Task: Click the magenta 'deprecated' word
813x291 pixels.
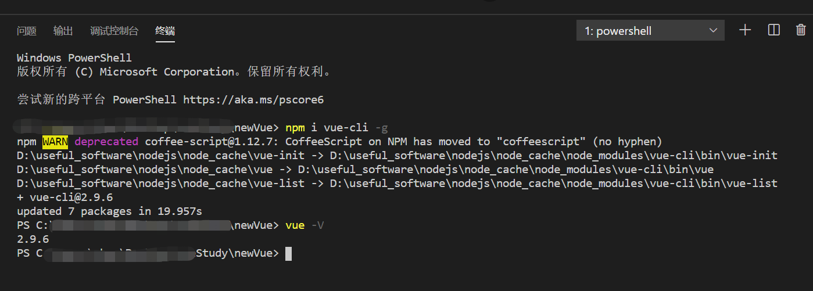Action: [x=106, y=142]
